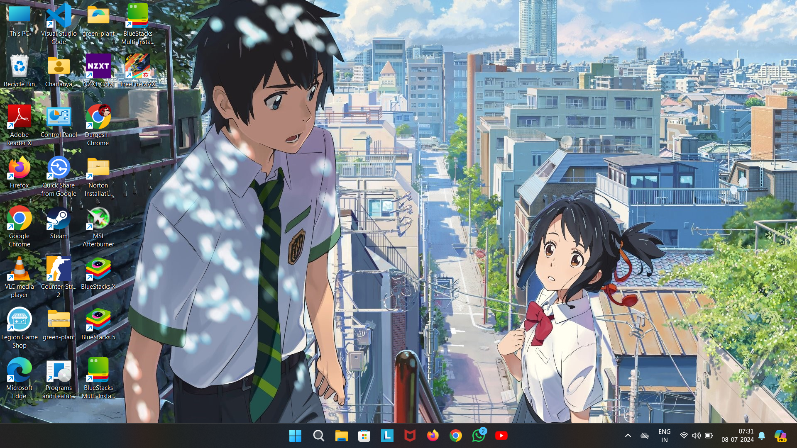Open WhatsApp with 2 notifications
This screenshot has width=797, height=448.
[x=479, y=436]
